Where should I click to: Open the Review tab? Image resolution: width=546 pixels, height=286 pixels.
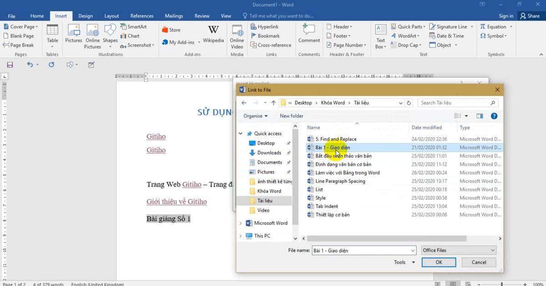point(202,15)
